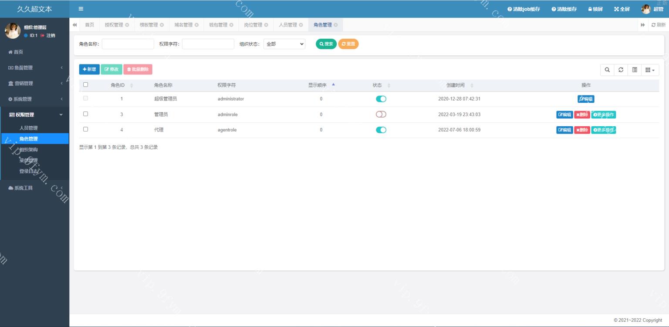Click the table refresh icon
The image size is (669, 327).
(621, 70)
